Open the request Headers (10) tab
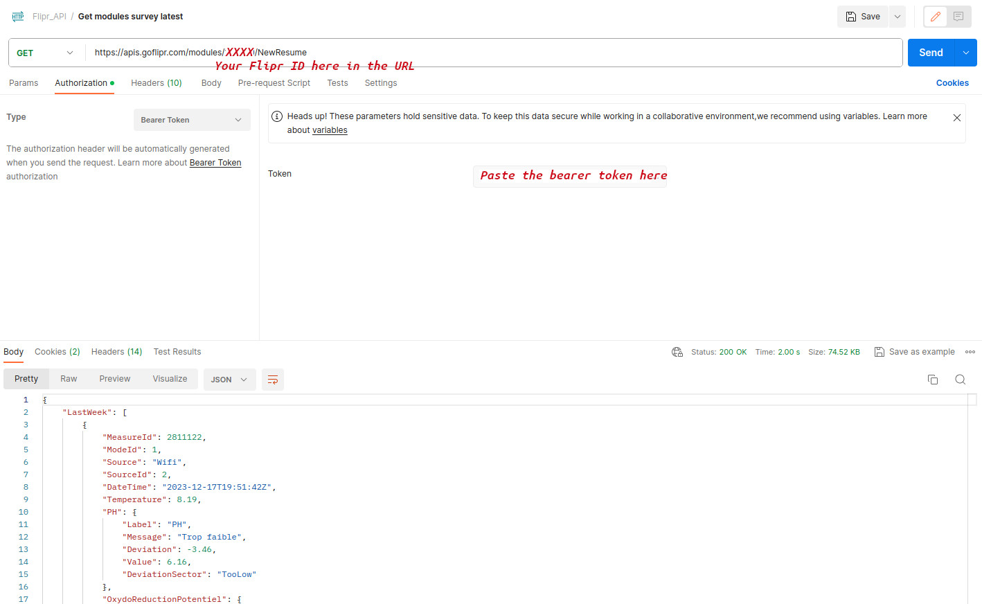982x604 pixels. 157,83
